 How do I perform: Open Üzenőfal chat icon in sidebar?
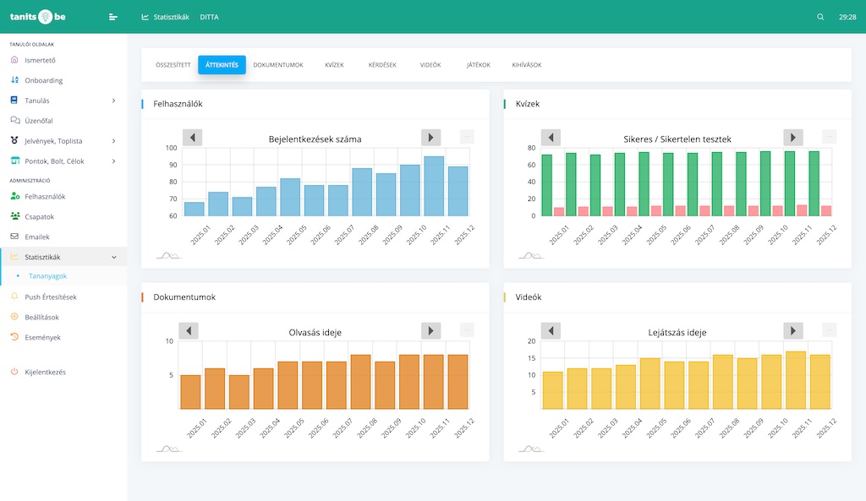14,121
